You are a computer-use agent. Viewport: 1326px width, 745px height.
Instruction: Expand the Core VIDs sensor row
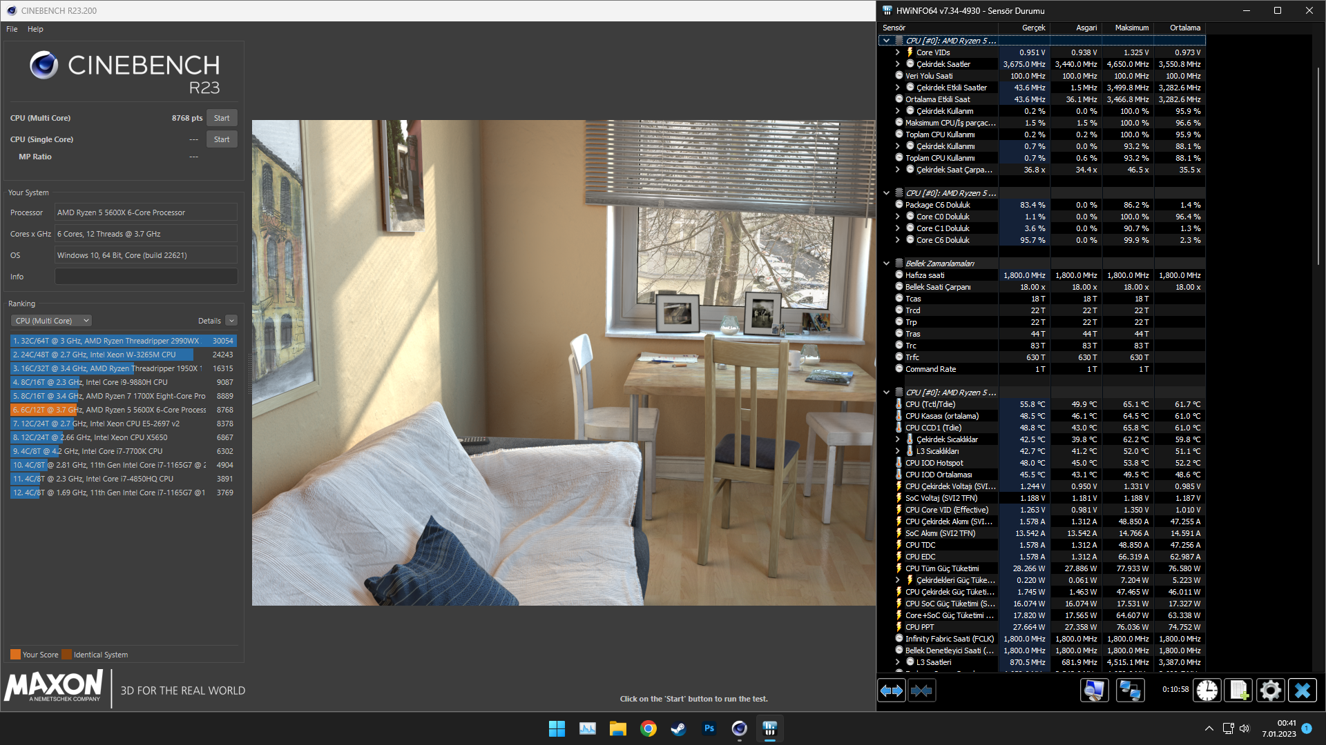[897, 52]
